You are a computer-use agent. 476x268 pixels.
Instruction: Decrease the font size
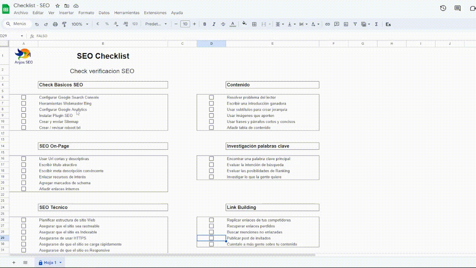[176, 24]
